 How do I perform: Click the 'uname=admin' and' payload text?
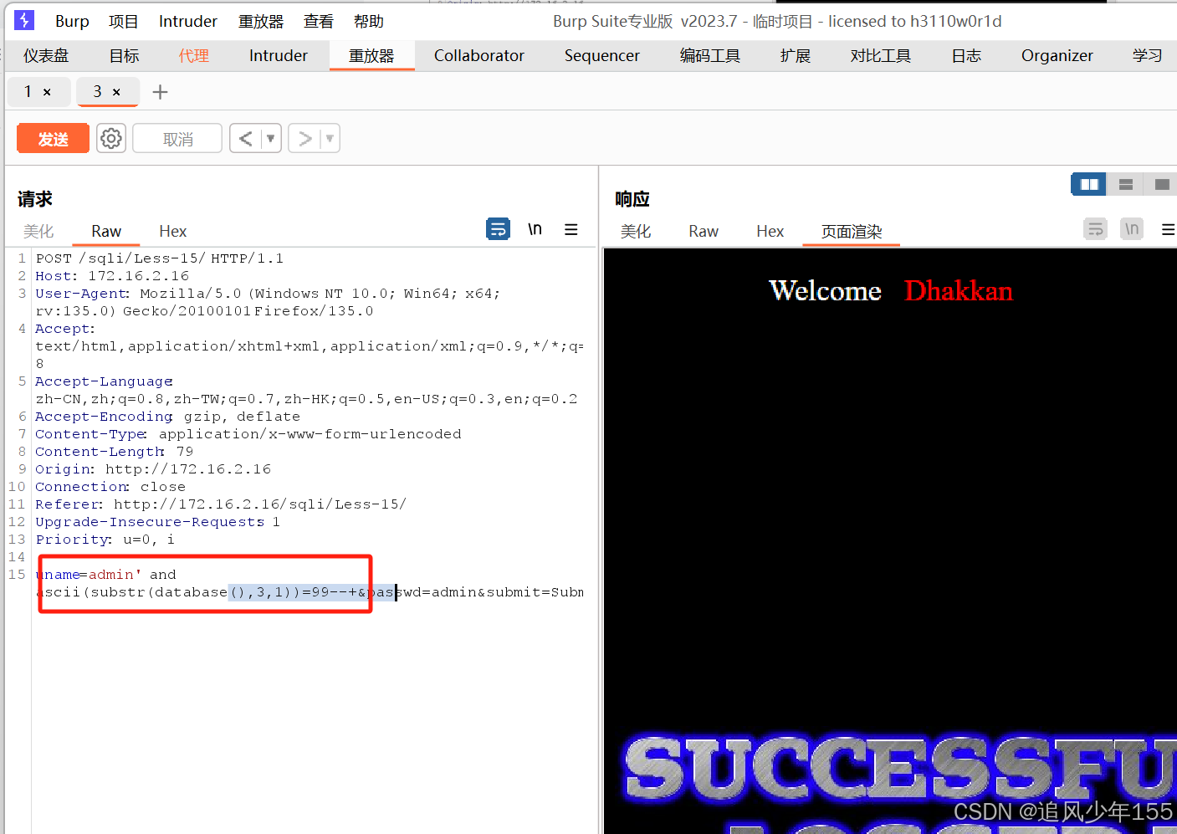pyautogui.click(x=106, y=575)
